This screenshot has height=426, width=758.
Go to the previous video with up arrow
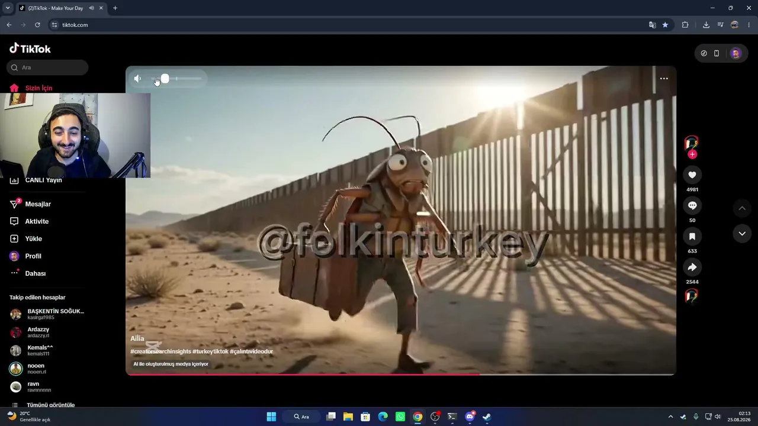click(742, 208)
